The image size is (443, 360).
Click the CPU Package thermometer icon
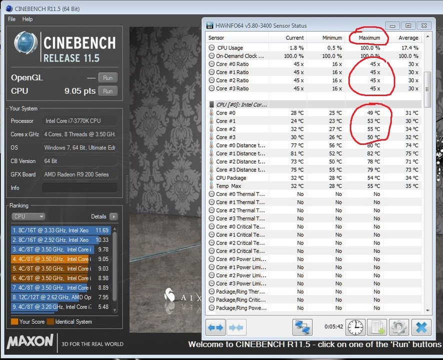tap(211, 177)
